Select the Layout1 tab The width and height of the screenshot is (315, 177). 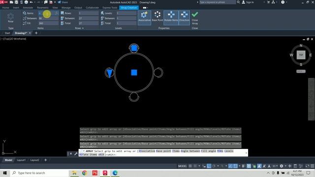point(21,160)
